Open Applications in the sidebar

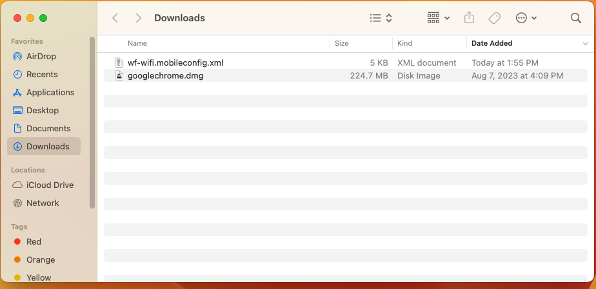44,93
